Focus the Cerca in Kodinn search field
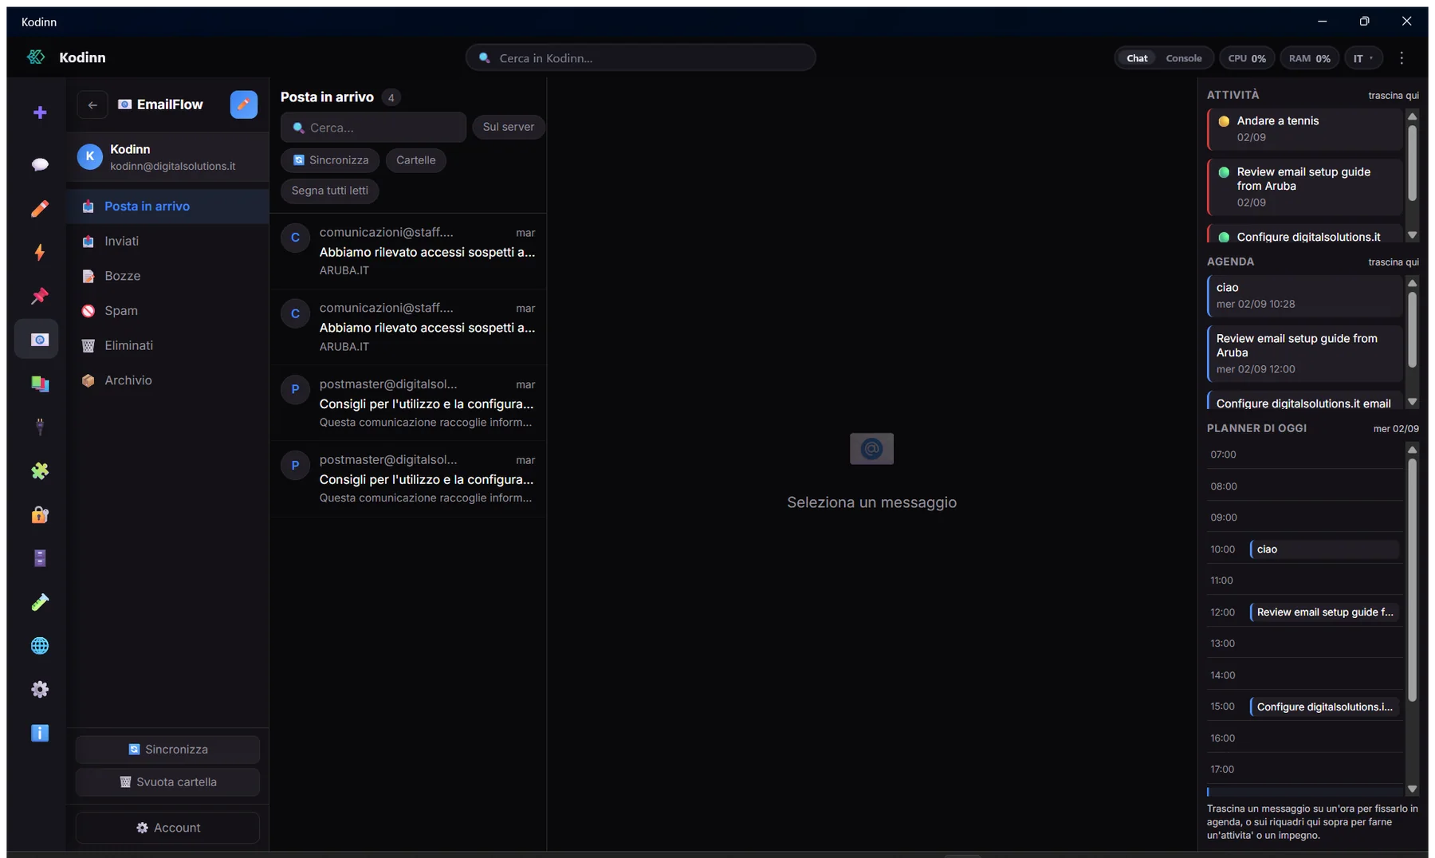This screenshot has width=1435, height=858. [640, 57]
